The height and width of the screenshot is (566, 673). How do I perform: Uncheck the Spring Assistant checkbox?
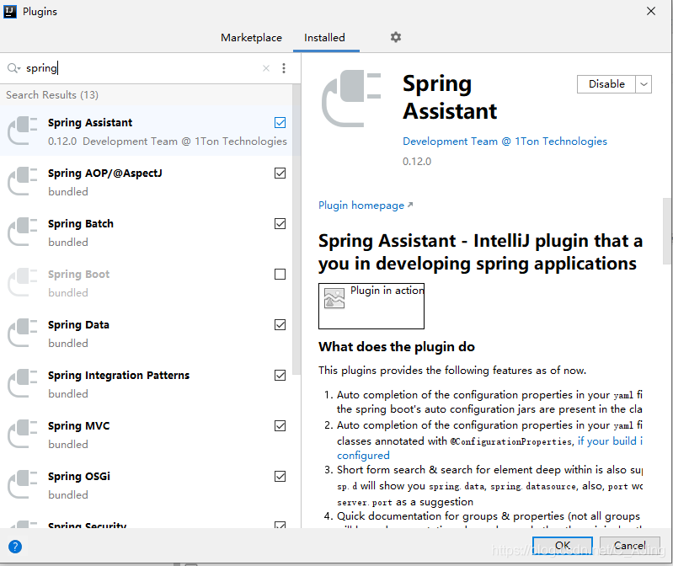pyautogui.click(x=280, y=123)
